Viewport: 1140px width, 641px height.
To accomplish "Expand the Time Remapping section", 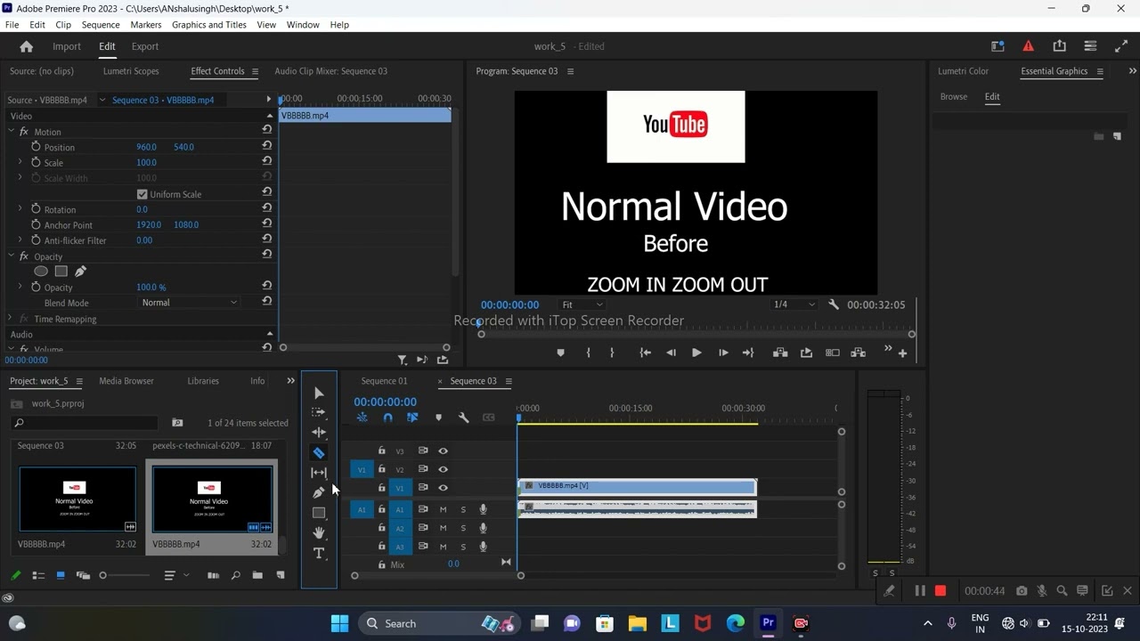I will click(12, 319).
